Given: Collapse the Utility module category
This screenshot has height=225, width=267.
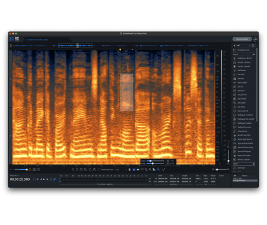Looking at the screenshot, I should (253, 164).
